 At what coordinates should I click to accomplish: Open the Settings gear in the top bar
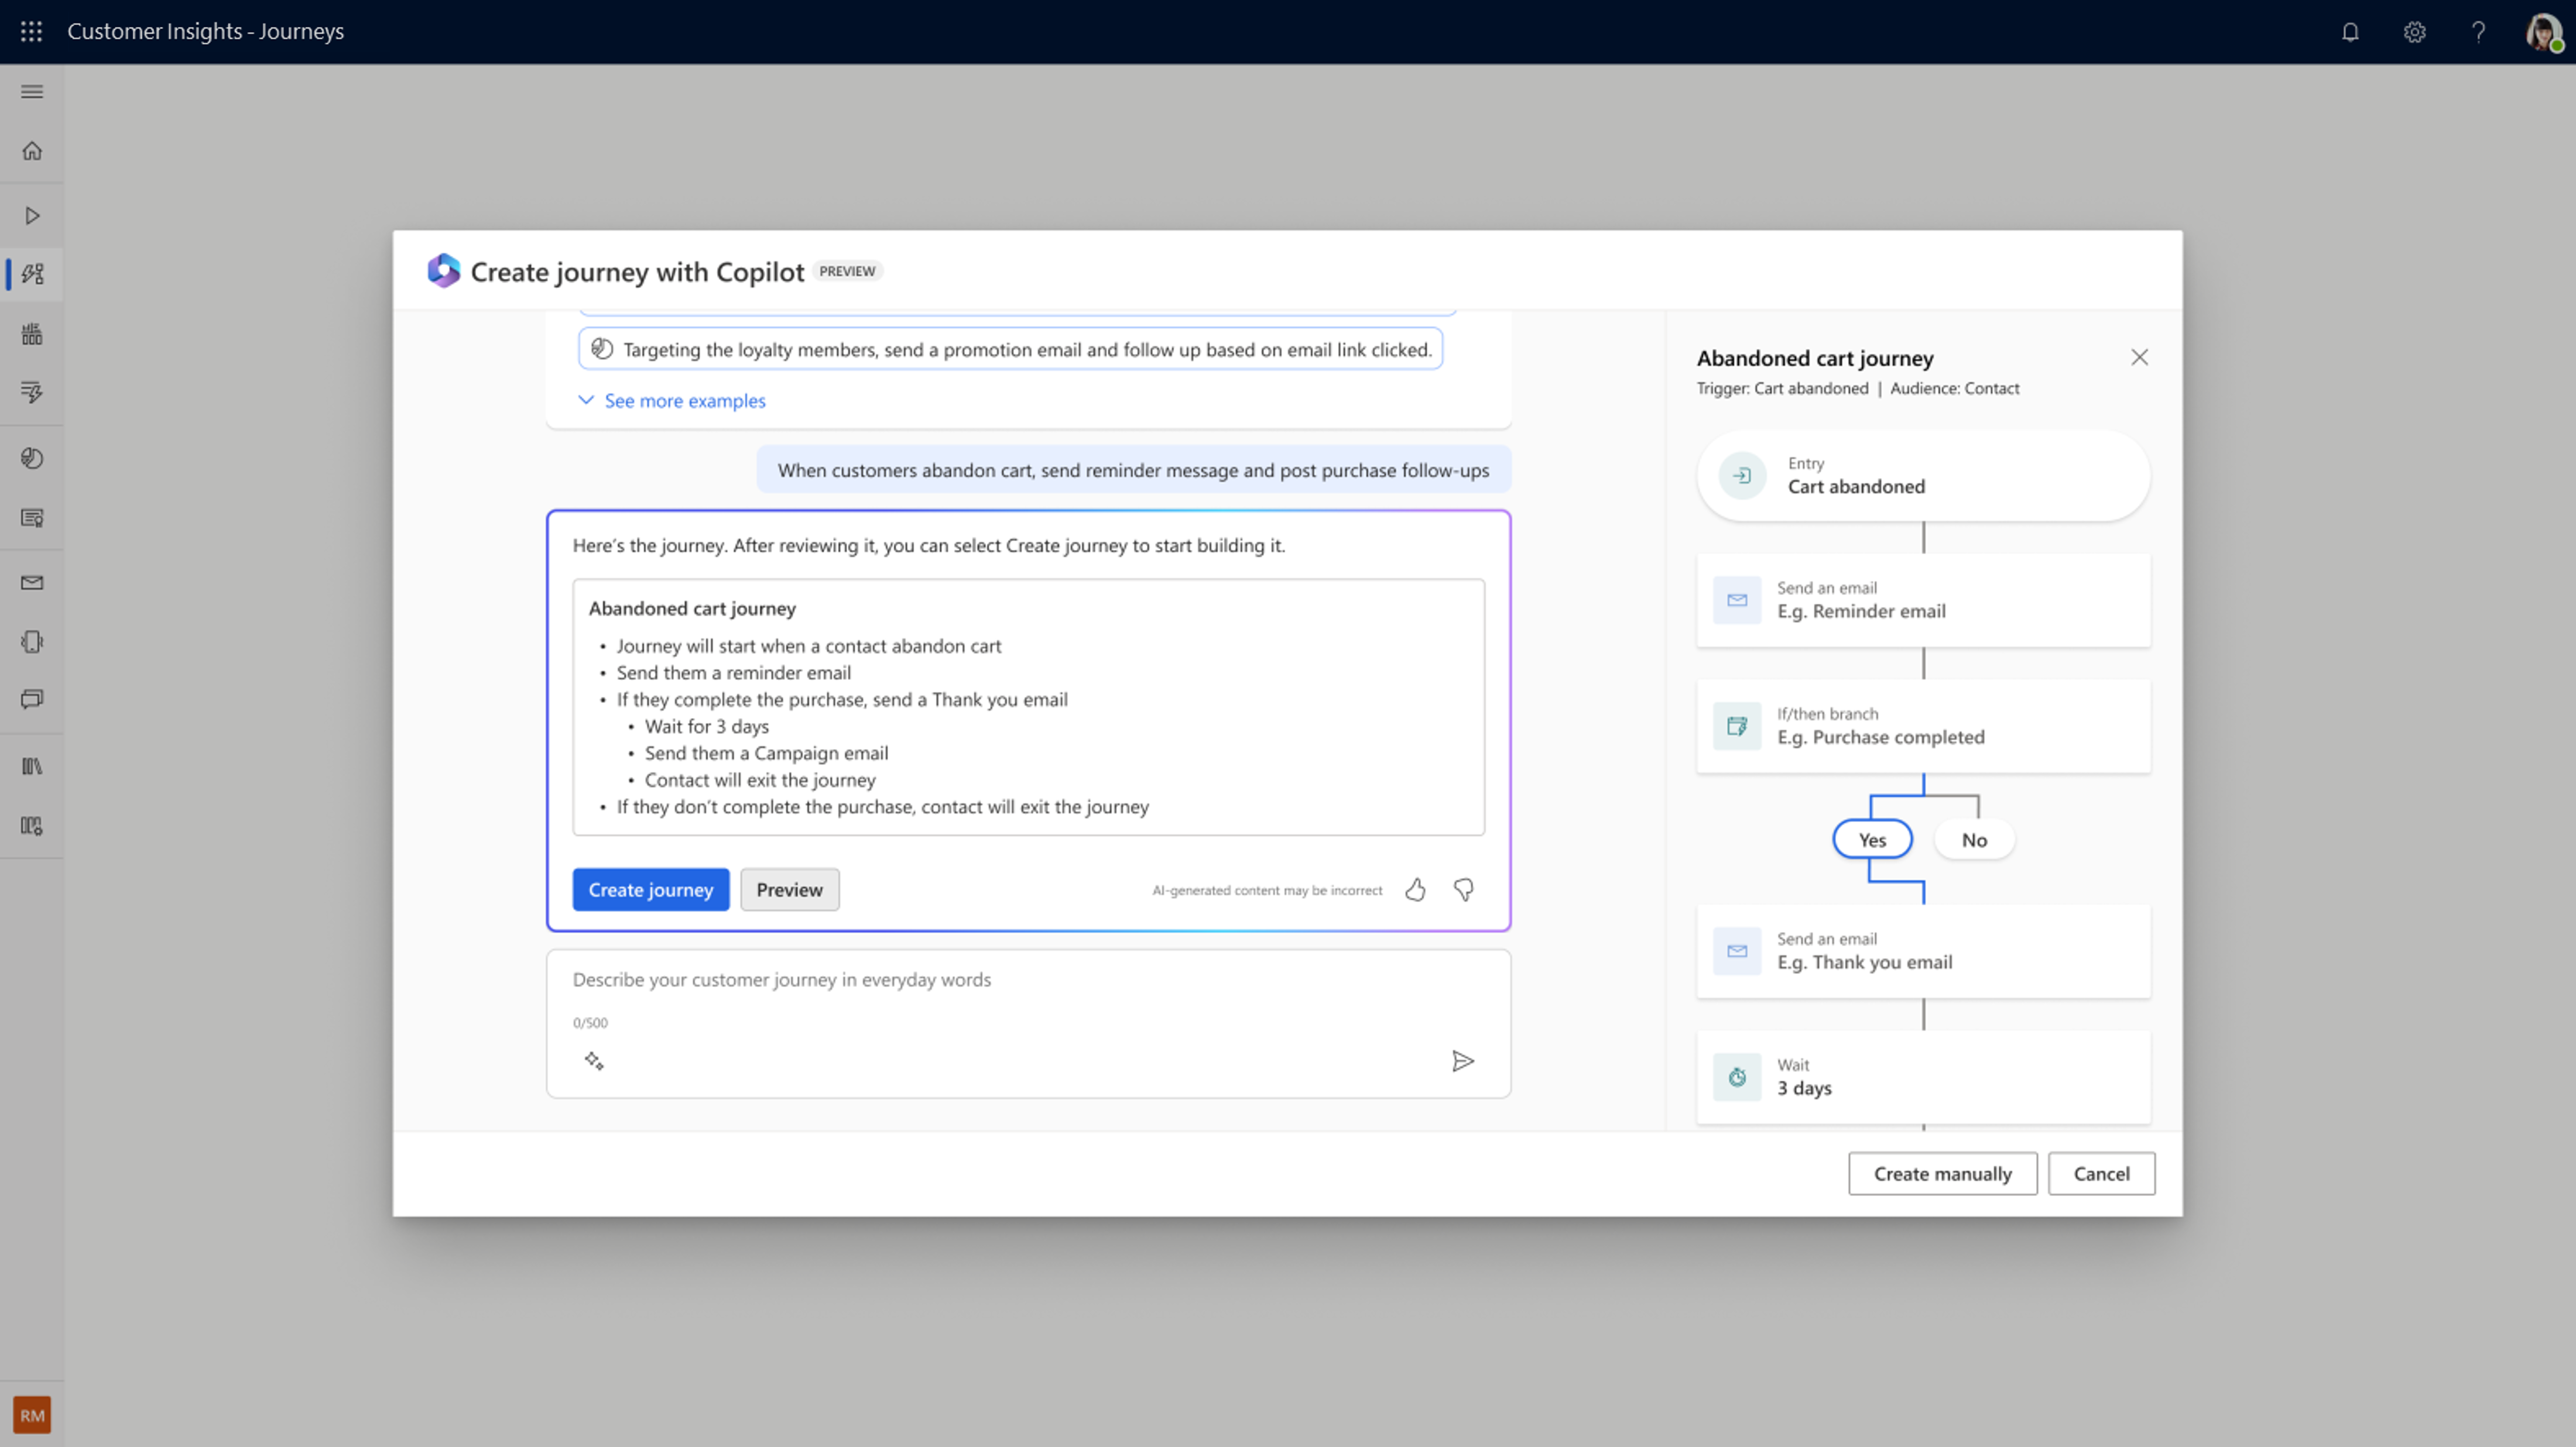[2414, 31]
